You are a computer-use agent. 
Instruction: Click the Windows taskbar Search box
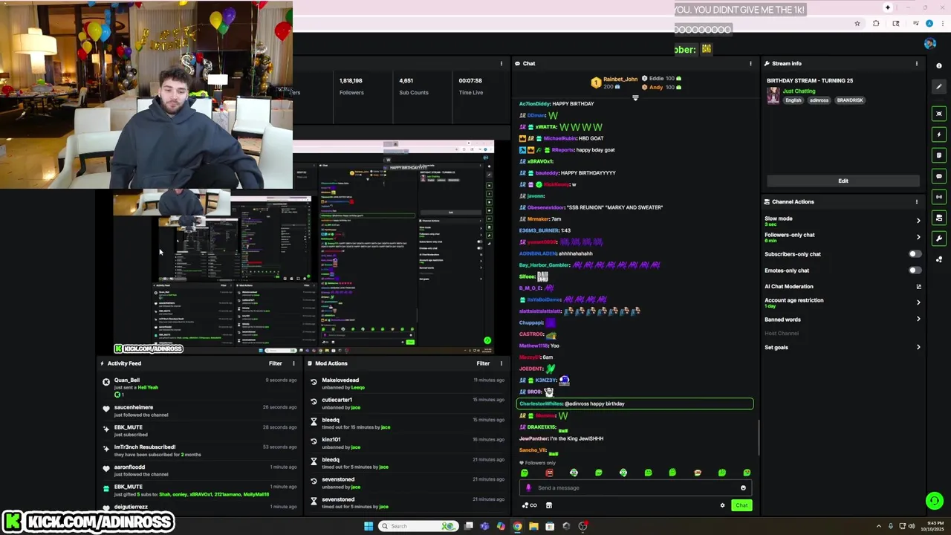[418, 526]
